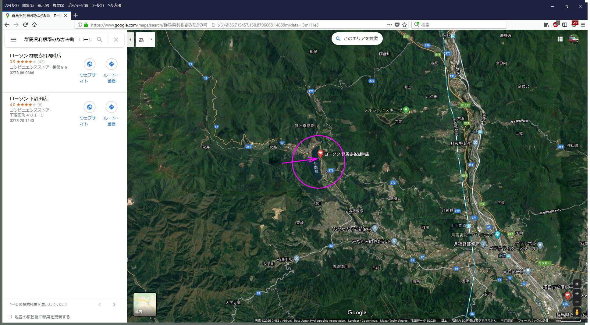Click the Maps search text field
The image size is (590, 325).
[x=58, y=40]
